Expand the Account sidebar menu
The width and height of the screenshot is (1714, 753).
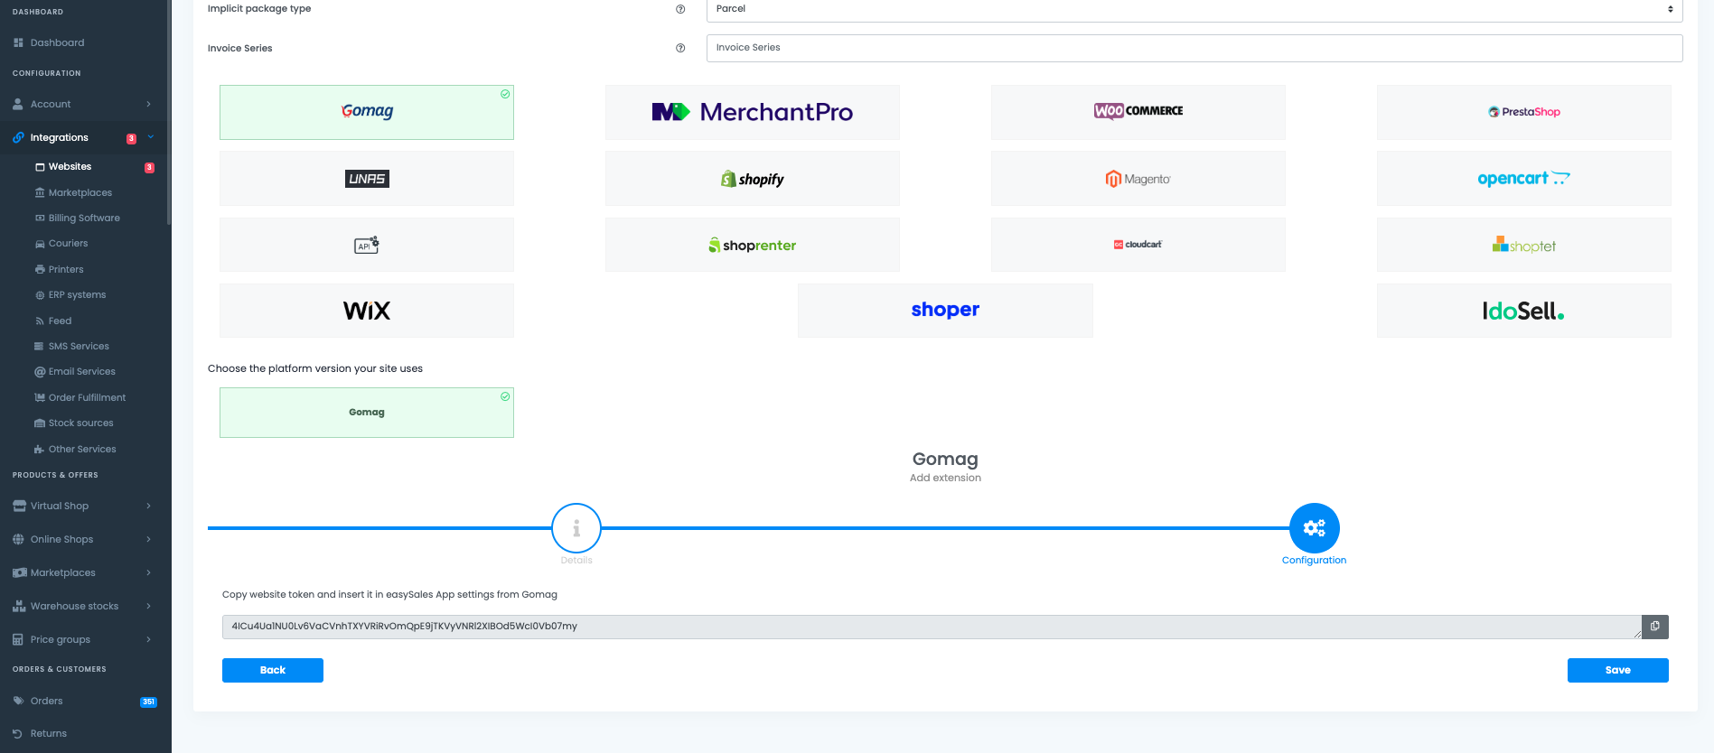85,104
